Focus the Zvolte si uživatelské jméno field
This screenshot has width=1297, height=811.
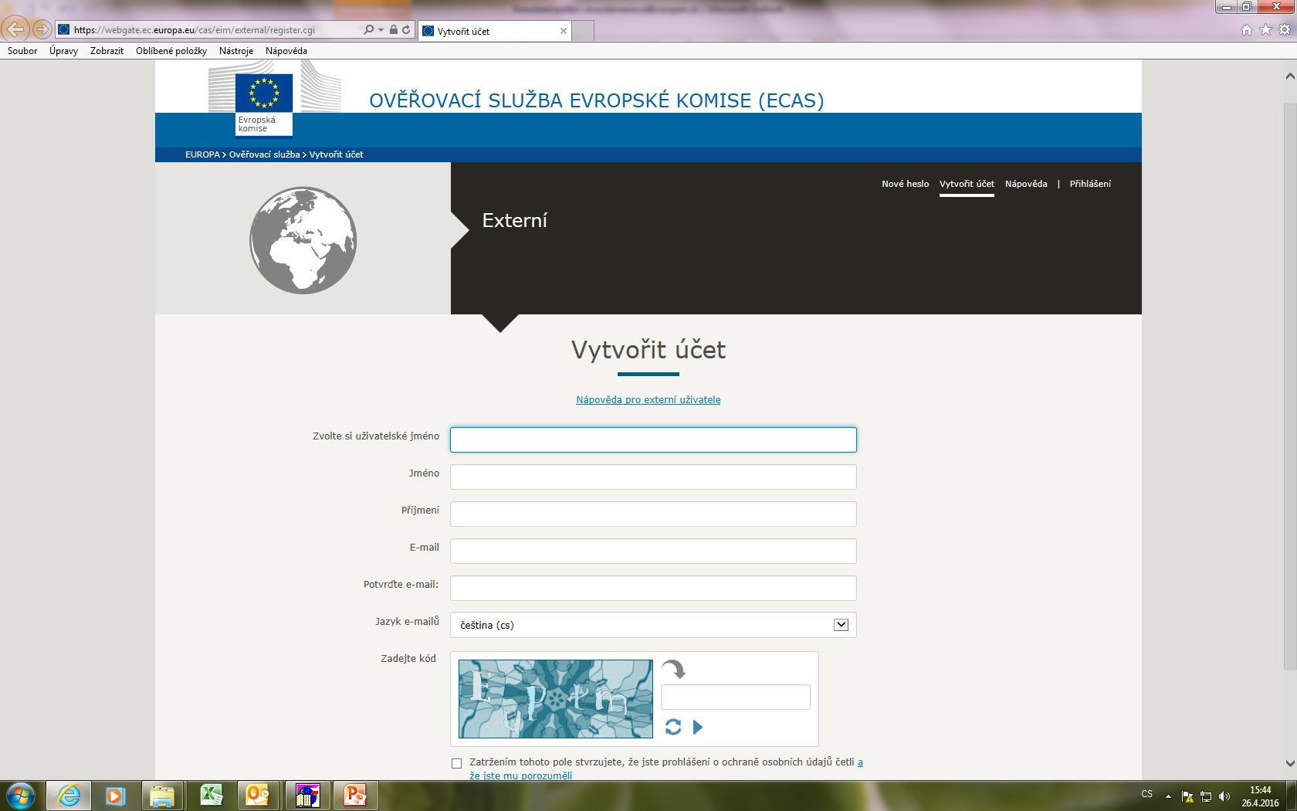(653, 439)
